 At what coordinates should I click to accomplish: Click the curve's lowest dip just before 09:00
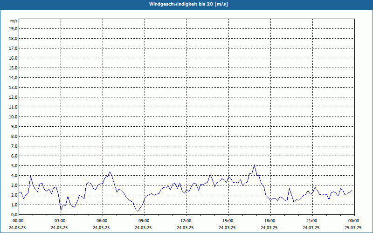pos(138,211)
